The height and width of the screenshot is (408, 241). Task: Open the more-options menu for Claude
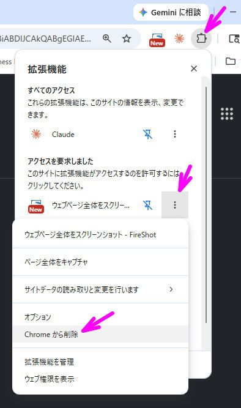175,134
